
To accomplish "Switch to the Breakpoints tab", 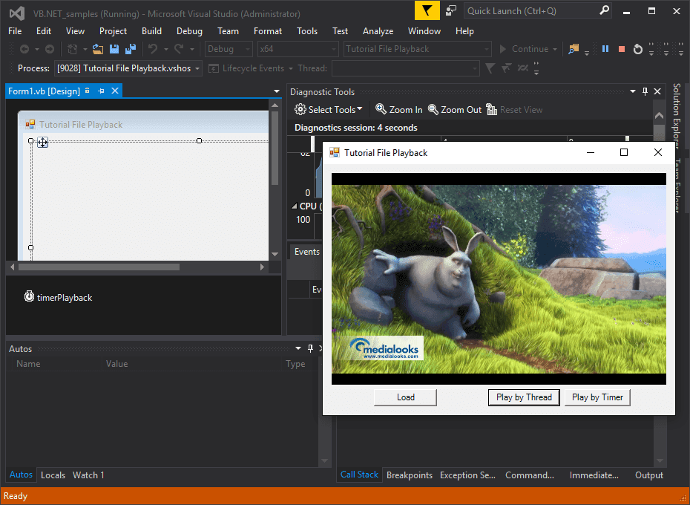I will pyautogui.click(x=410, y=475).
